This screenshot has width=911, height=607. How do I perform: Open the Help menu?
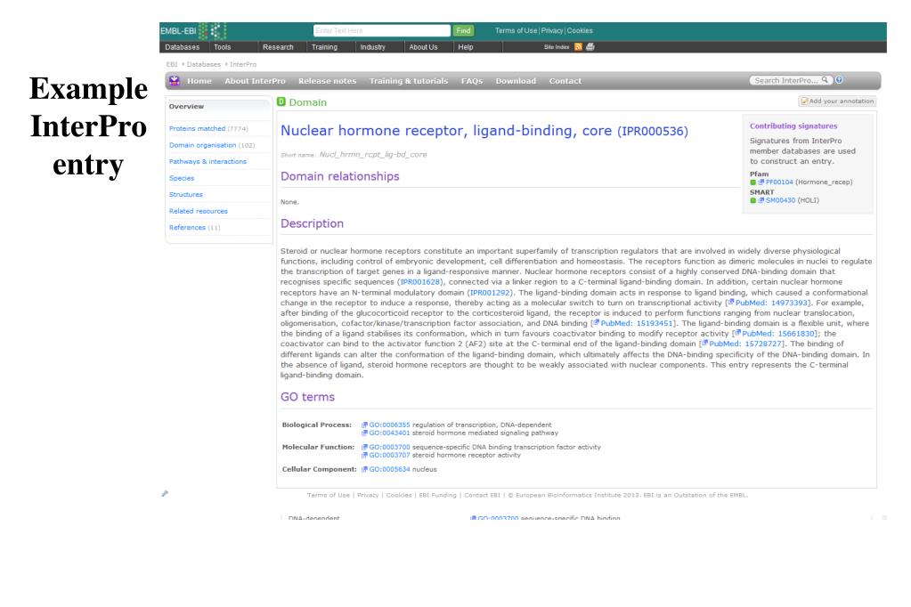click(x=466, y=47)
